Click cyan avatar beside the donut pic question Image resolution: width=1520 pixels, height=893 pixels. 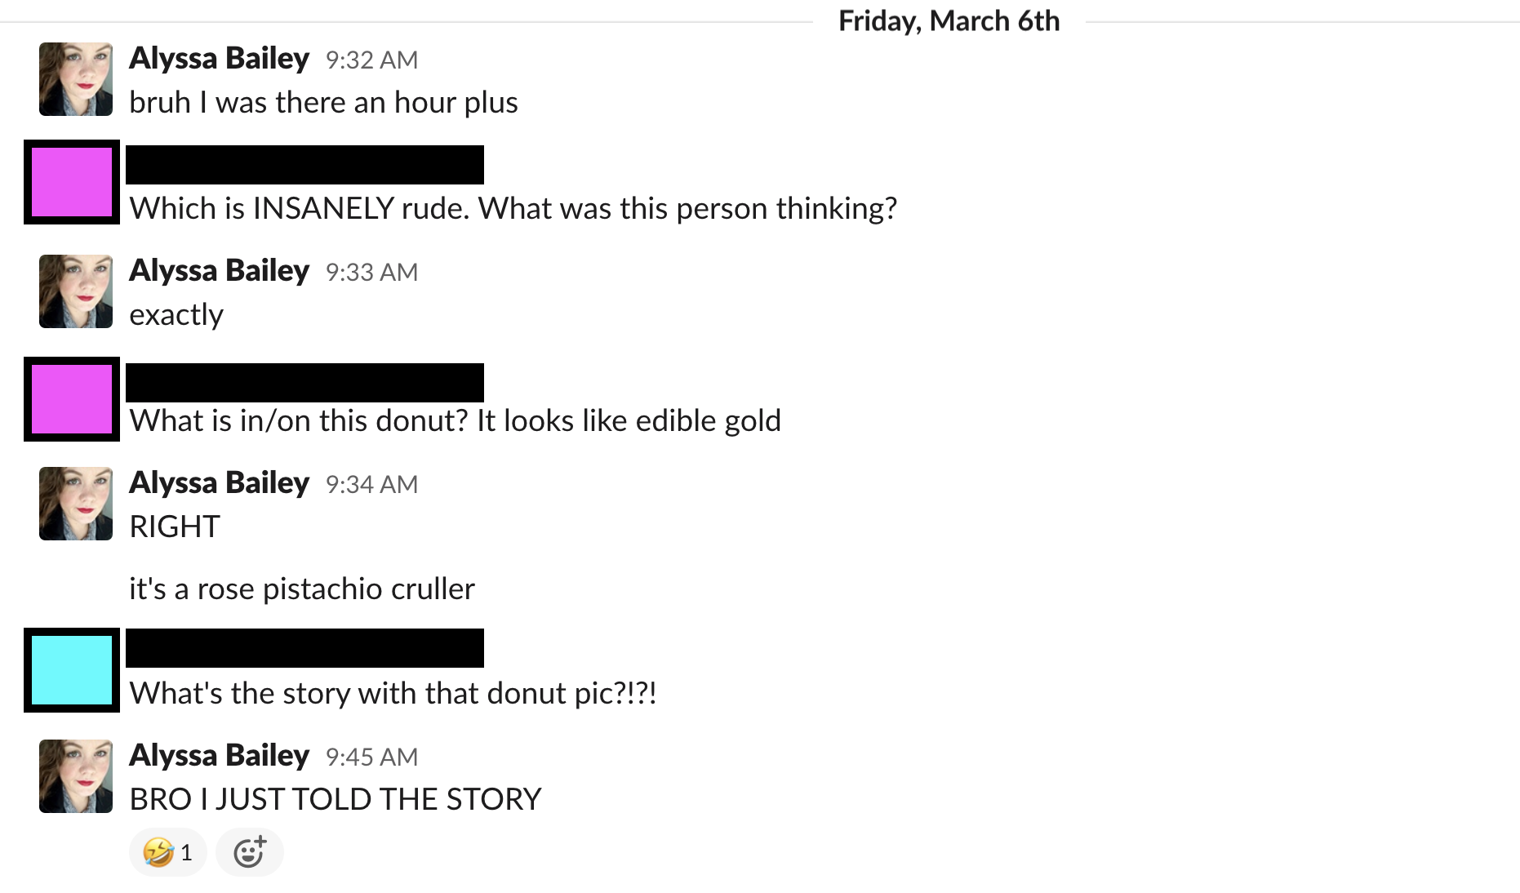click(x=72, y=670)
